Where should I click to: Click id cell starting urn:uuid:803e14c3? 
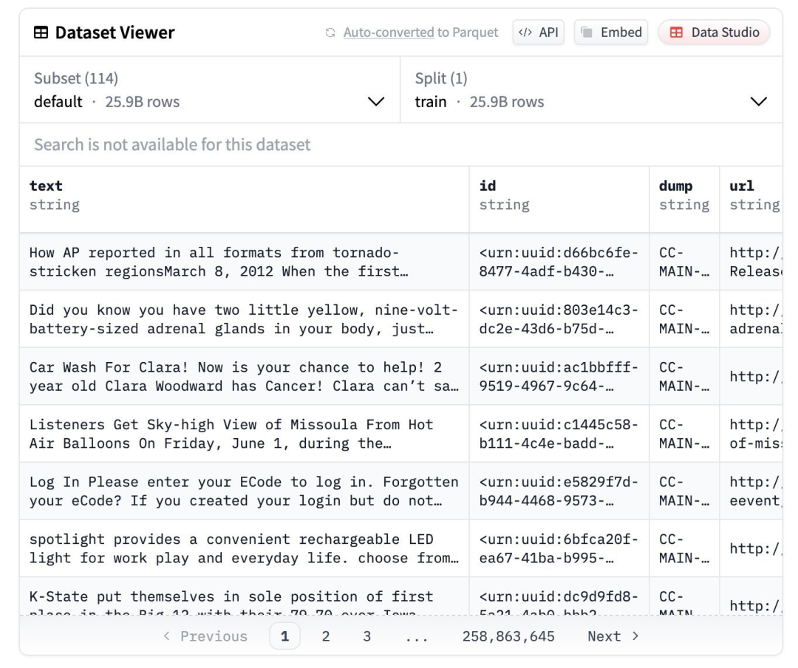(x=559, y=319)
